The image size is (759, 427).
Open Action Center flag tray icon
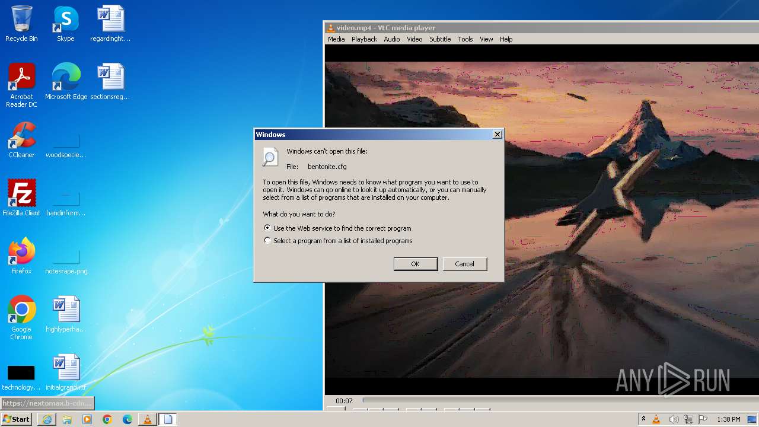(x=703, y=419)
